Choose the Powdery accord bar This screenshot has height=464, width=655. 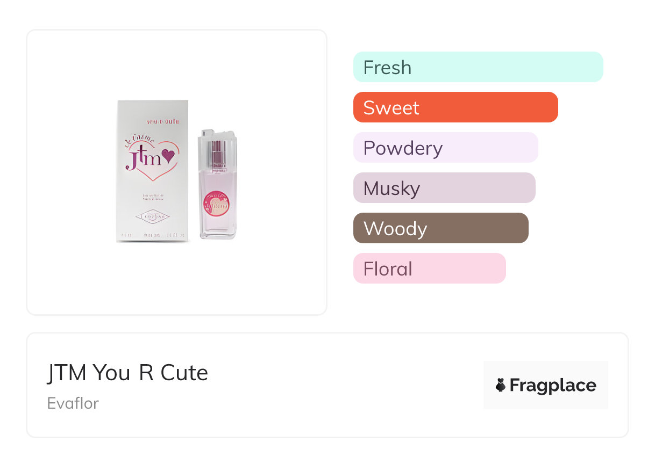(x=445, y=148)
